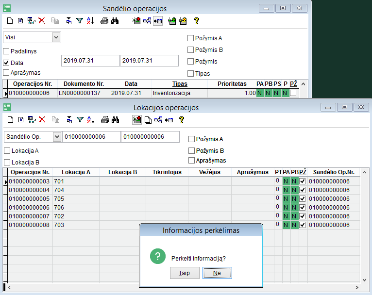
Task: Confirm transfer with the Taip button
Action: pyautogui.click(x=185, y=273)
